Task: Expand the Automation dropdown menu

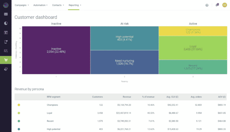Action: (40, 5)
